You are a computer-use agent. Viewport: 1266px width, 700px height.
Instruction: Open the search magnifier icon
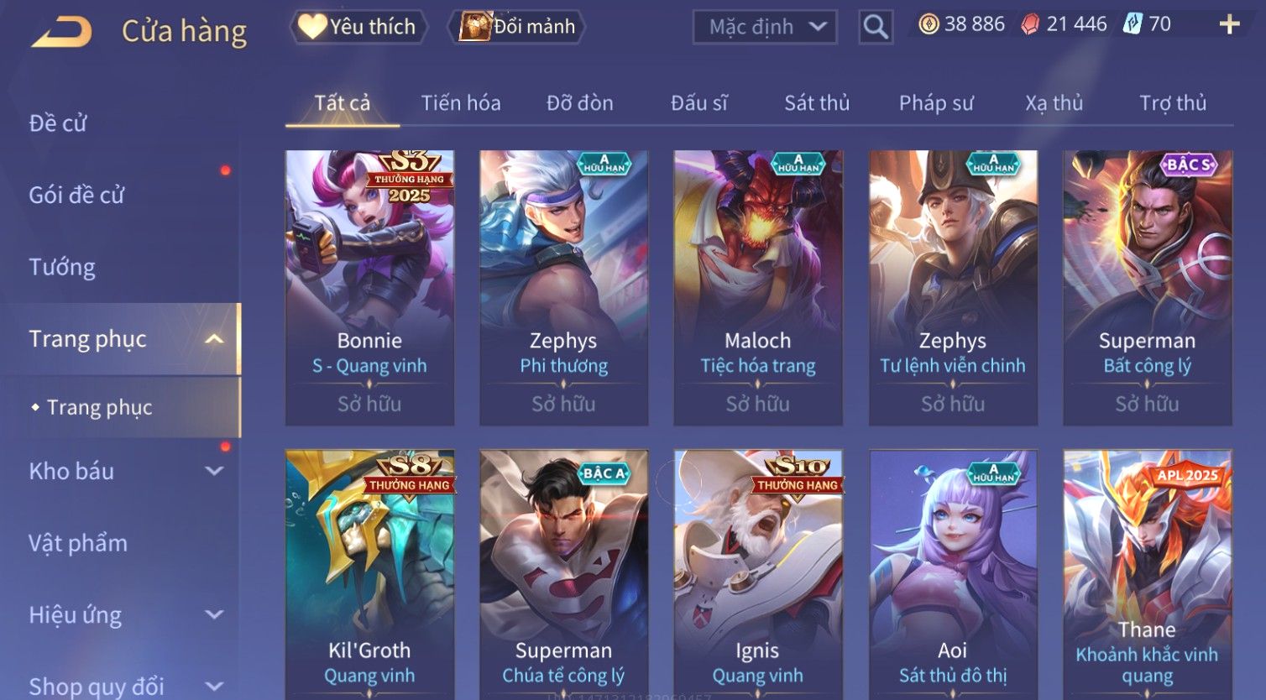(876, 27)
